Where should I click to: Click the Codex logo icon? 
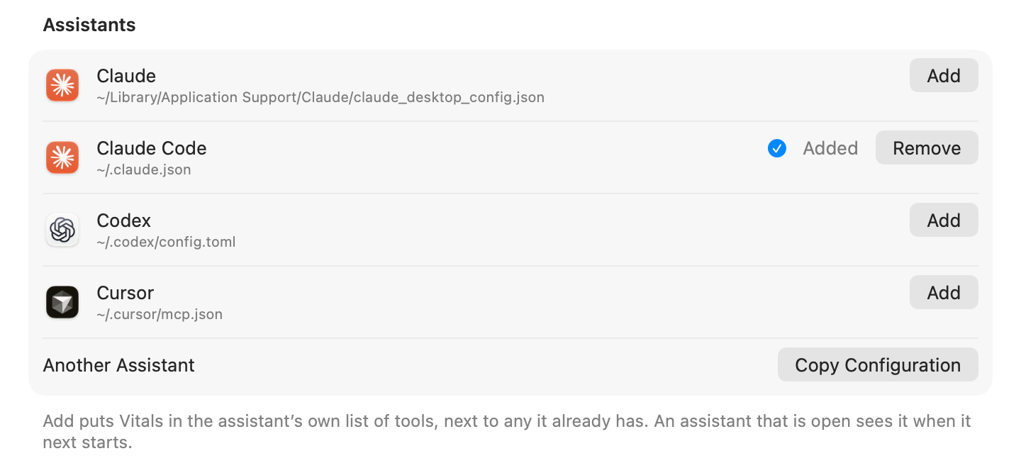pos(62,230)
